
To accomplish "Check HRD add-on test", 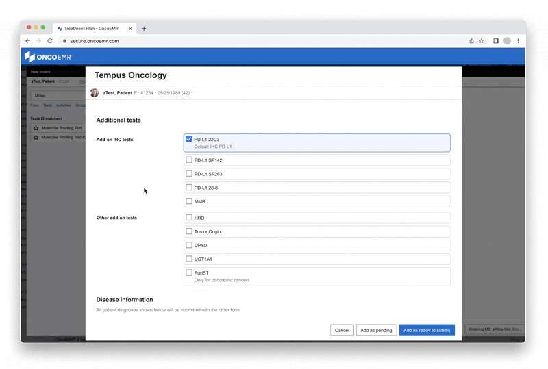I will pos(189,217).
